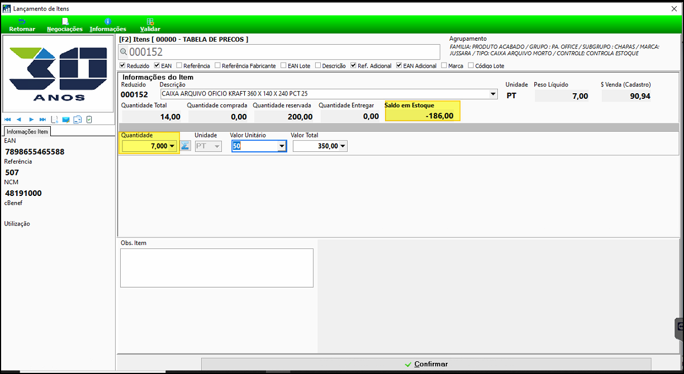
Task: Click the Confirmar button
Action: coord(426,364)
